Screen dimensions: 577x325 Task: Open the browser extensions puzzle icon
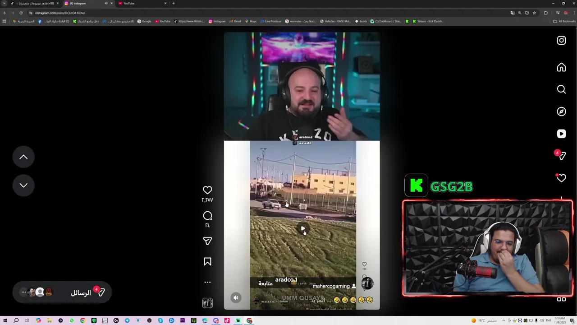[x=546, y=13]
